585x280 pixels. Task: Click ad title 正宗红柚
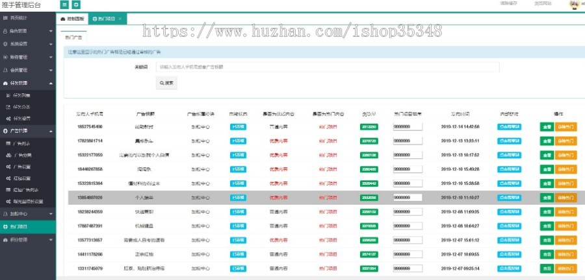click(144, 254)
